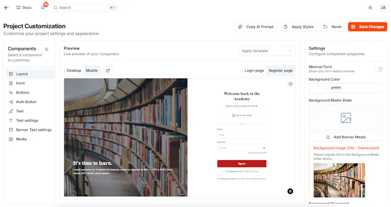Image resolution: width=391 pixels, height=207 pixels.
Task: Click the Text settings T icon
Action: pyautogui.click(x=11, y=121)
